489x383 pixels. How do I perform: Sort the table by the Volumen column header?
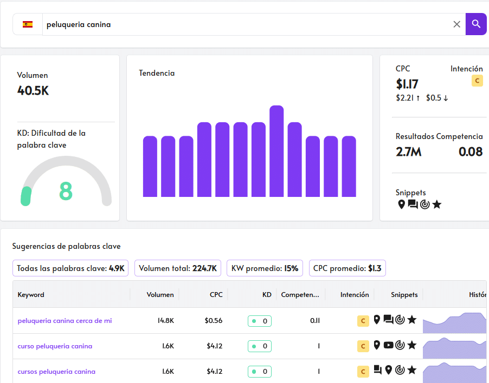point(160,295)
